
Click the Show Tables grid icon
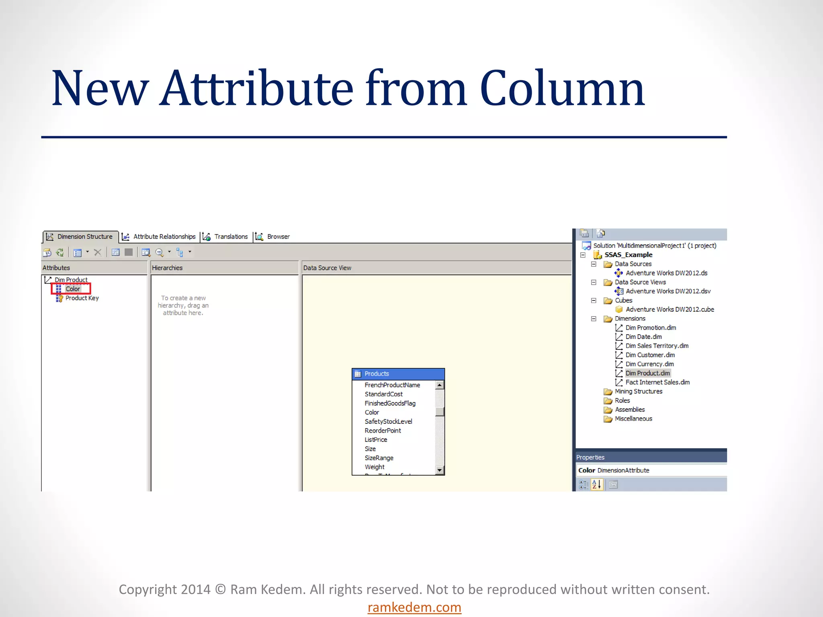116,253
